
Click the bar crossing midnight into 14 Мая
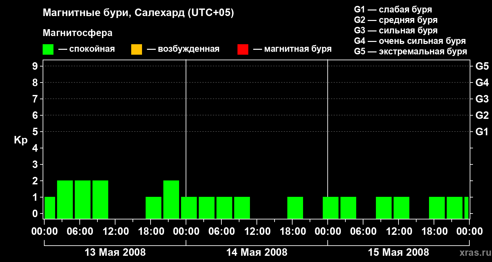(x=189, y=208)
